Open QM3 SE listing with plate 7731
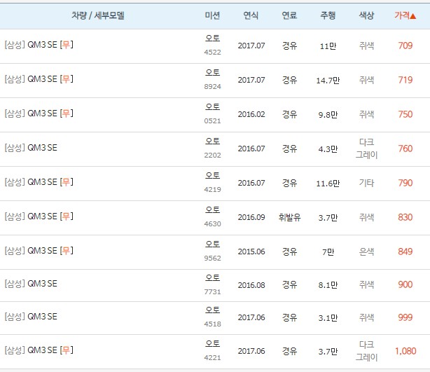The width and height of the screenshot is (430, 372). coord(31,284)
